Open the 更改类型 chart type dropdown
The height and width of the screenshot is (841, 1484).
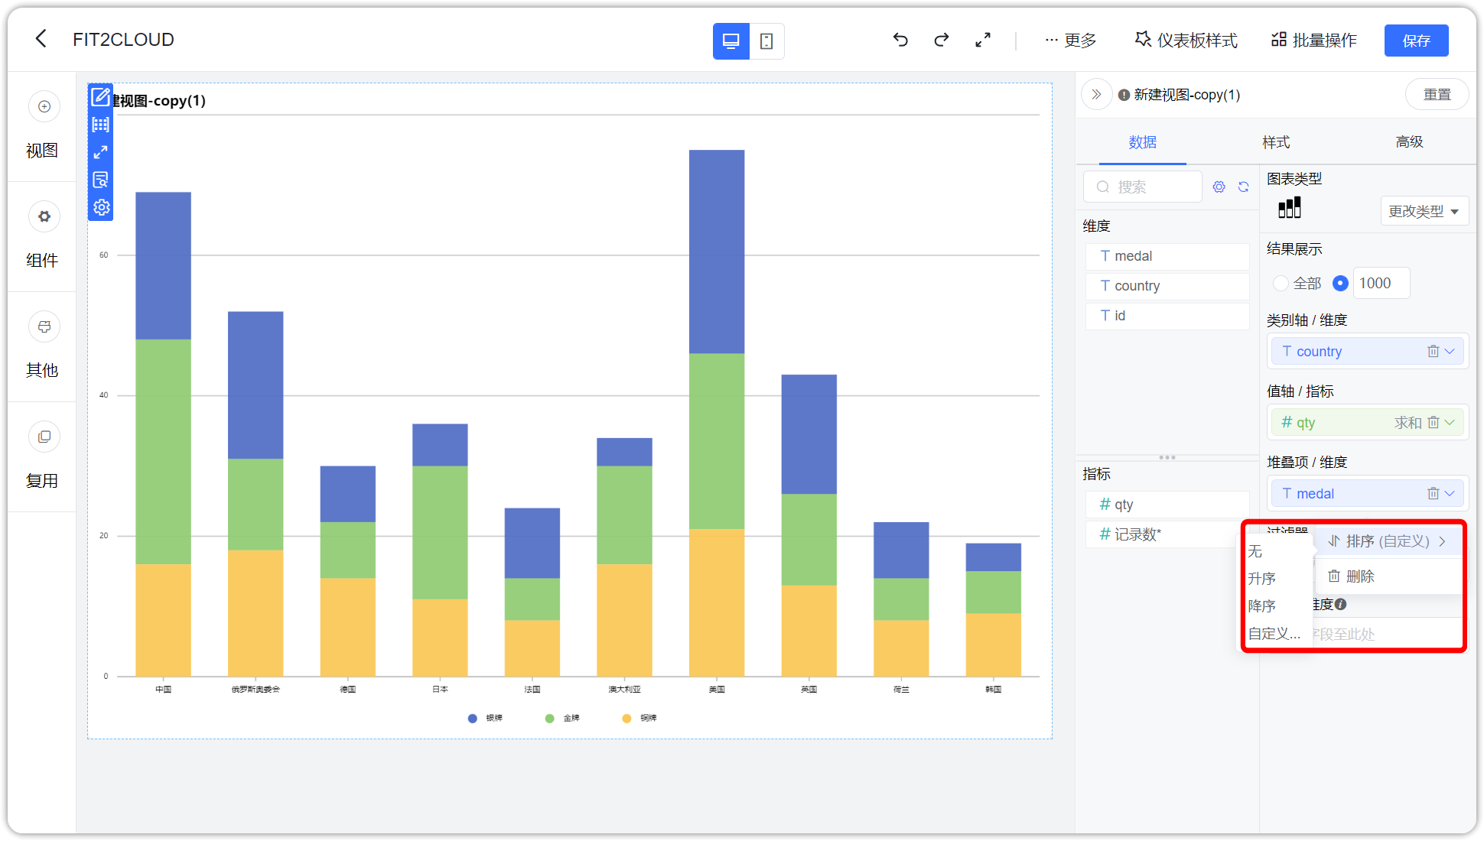1424,211
